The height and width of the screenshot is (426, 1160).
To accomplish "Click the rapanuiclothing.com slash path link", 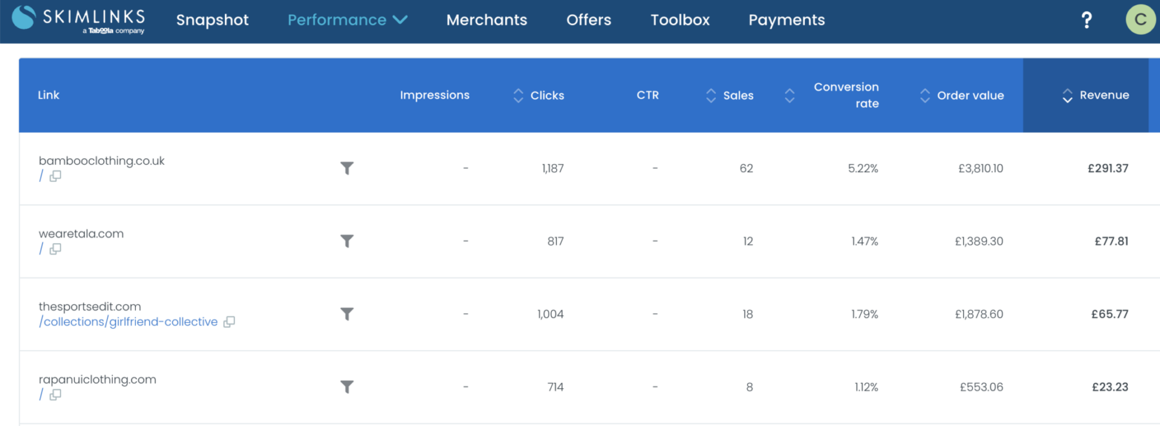I will pyautogui.click(x=41, y=394).
